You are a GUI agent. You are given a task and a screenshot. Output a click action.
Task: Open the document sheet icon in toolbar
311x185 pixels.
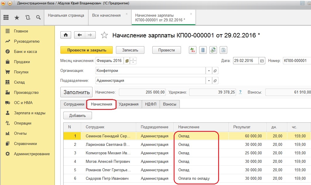[223, 50]
